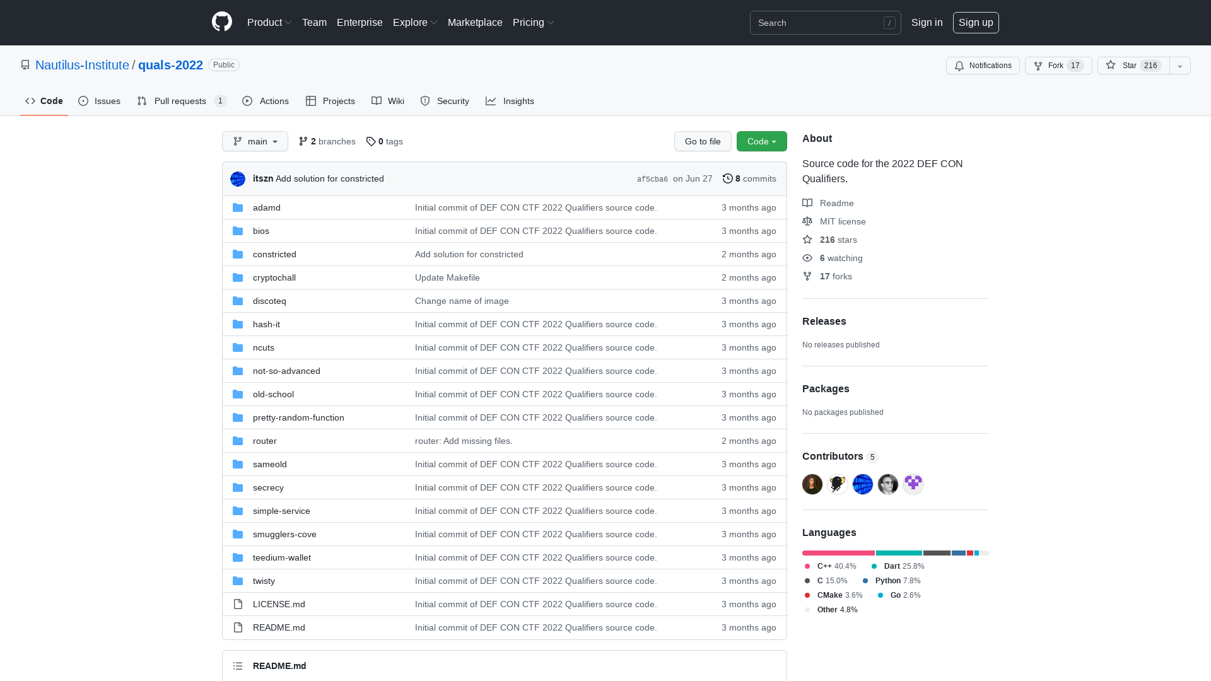View the Security tab
The height and width of the screenshot is (681, 1211).
pyautogui.click(x=445, y=101)
